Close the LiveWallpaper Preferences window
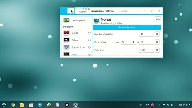Viewport: 192px width, 108px height. click(x=159, y=11)
